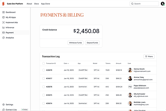Click Sienna Hewitt's avatar photo
This screenshot has width=166, height=111.
130,70
